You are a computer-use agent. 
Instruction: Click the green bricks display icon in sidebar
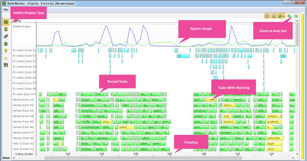pyautogui.click(x=6, y=23)
